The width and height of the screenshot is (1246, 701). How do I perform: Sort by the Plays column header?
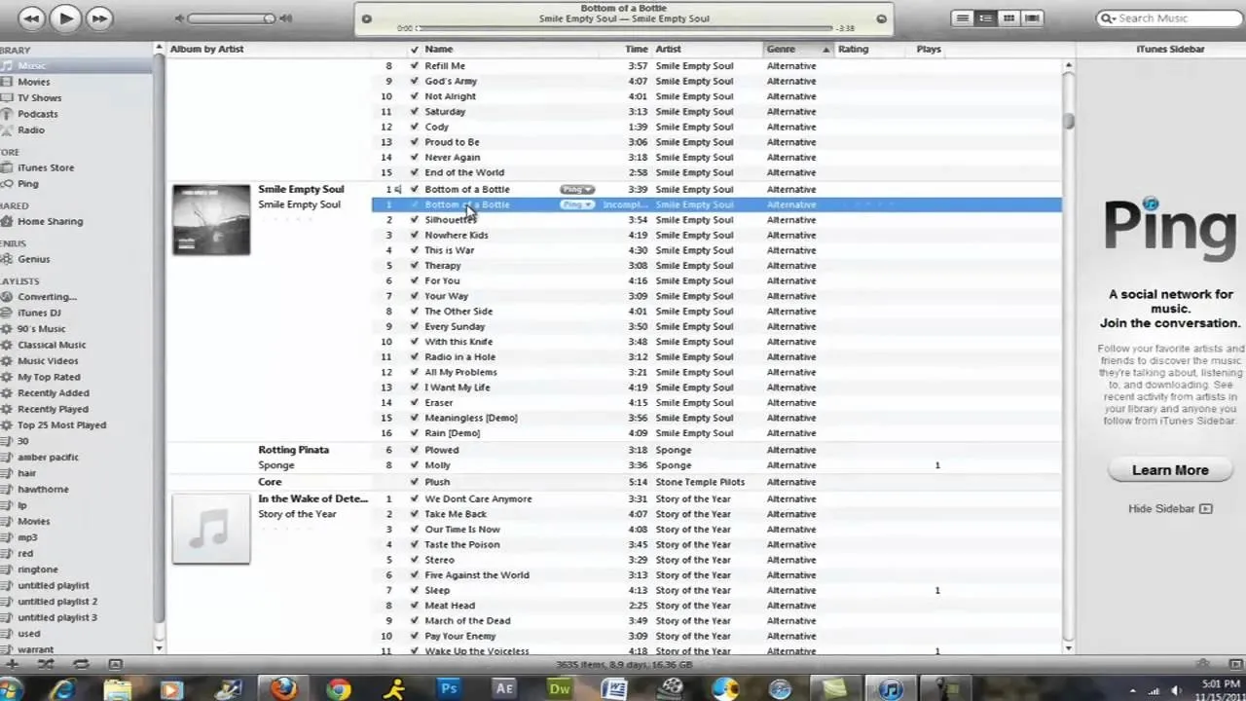tap(929, 49)
